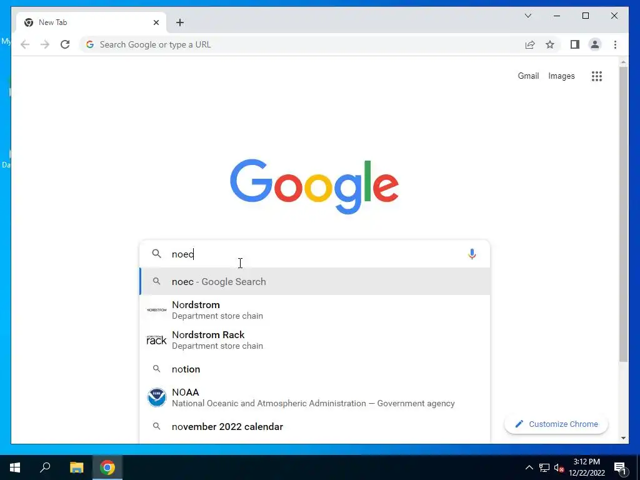
Task: Open Chrome's three-dot menu
Action: (615, 44)
